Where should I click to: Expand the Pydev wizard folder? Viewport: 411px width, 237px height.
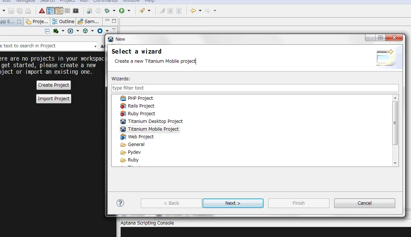pos(134,152)
